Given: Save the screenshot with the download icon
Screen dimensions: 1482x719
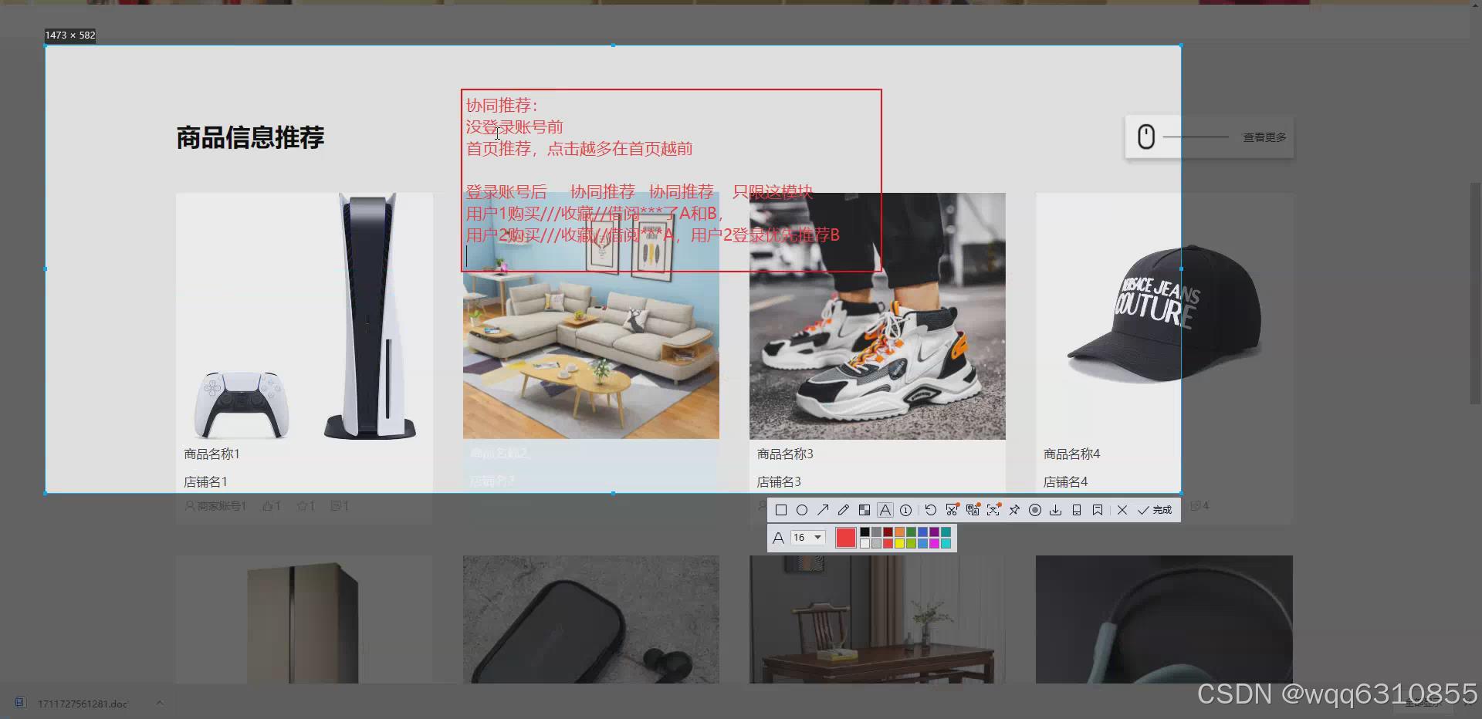Looking at the screenshot, I should coord(1055,510).
